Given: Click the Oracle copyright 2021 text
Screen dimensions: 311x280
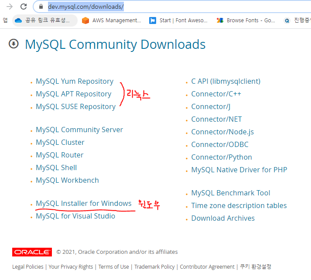Looking at the screenshot, I should tap(117, 252).
